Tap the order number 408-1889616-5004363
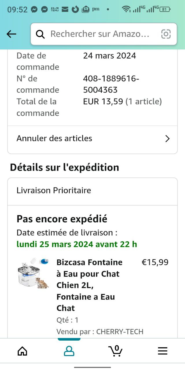This screenshot has height=371, width=185. click(x=111, y=84)
